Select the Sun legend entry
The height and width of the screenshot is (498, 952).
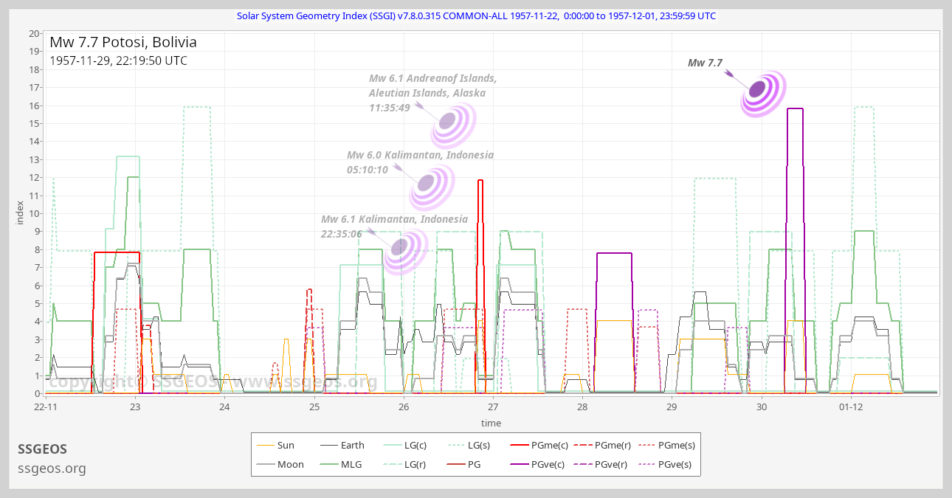coord(275,445)
